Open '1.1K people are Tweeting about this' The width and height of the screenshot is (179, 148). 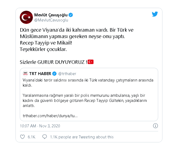pos(82,137)
